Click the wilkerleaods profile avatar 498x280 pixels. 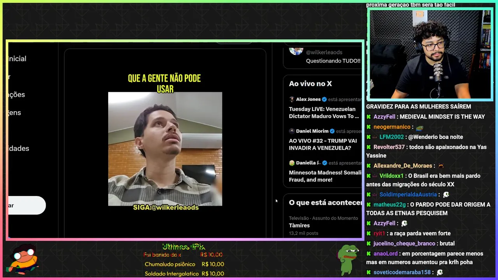(296, 51)
